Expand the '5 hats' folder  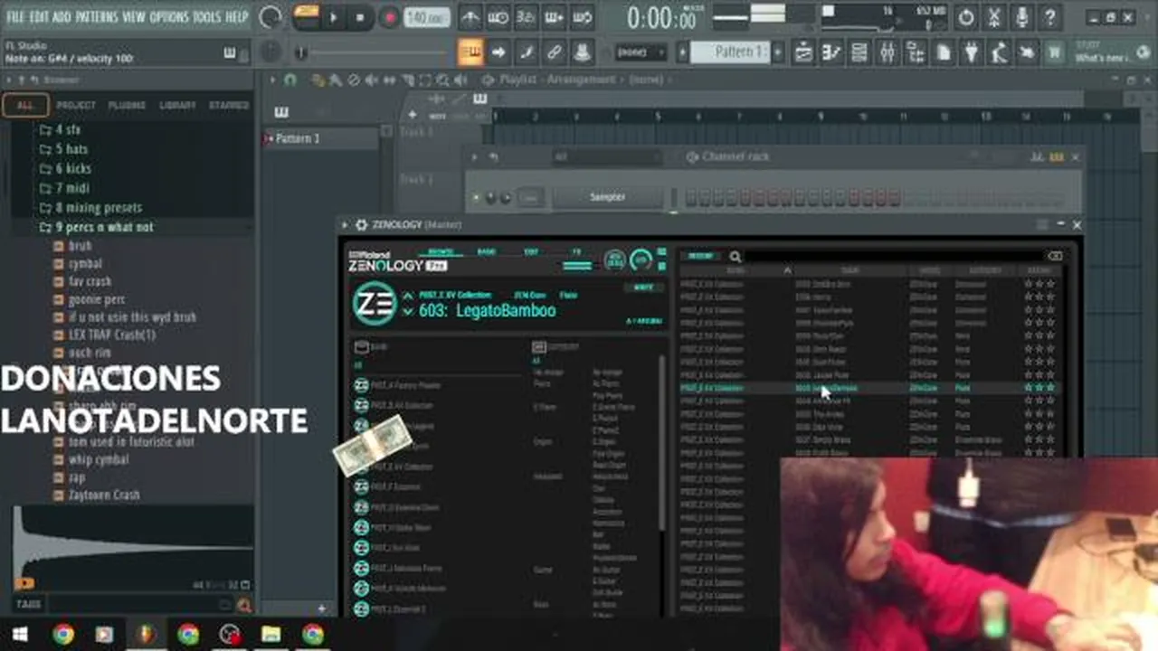click(63, 149)
